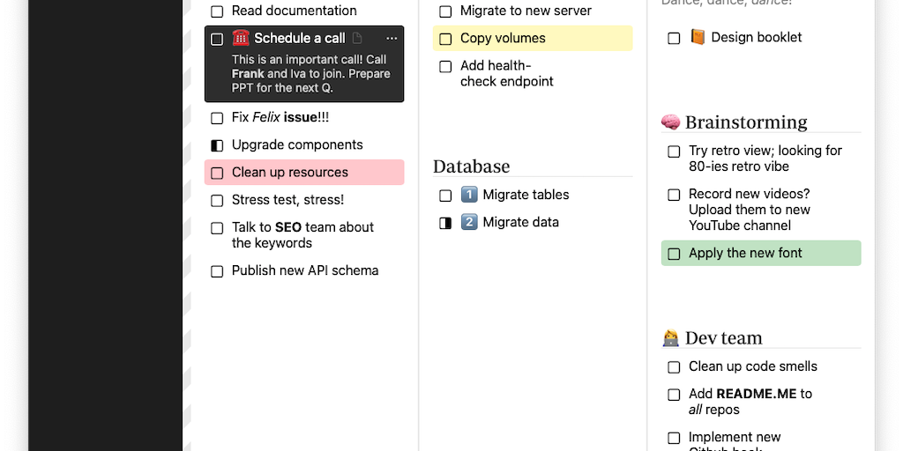Image resolution: width=903 pixels, height=451 pixels.
Task: Click the Add health-check endpoint task
Action: (x=506, y=73)
